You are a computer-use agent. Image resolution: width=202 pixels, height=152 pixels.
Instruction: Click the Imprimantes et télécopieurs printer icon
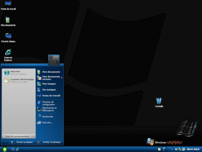pos(39,109)
